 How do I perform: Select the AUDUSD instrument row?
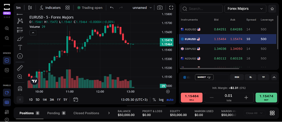[227, 29]
